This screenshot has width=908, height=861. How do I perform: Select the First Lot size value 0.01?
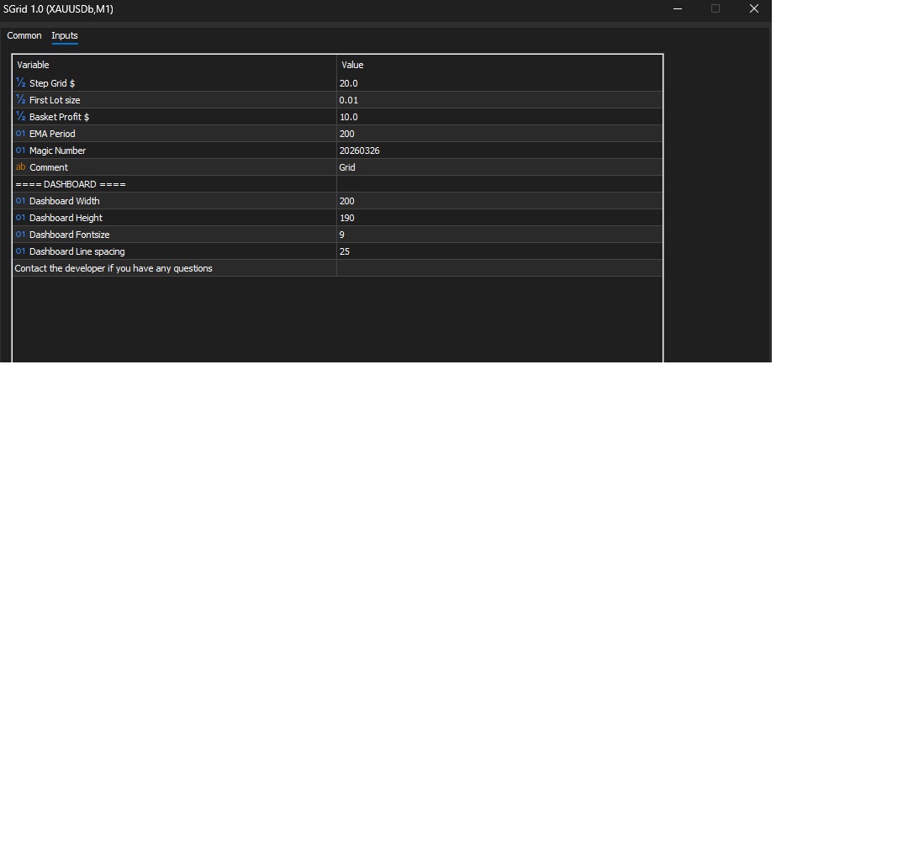click(499, 100)
